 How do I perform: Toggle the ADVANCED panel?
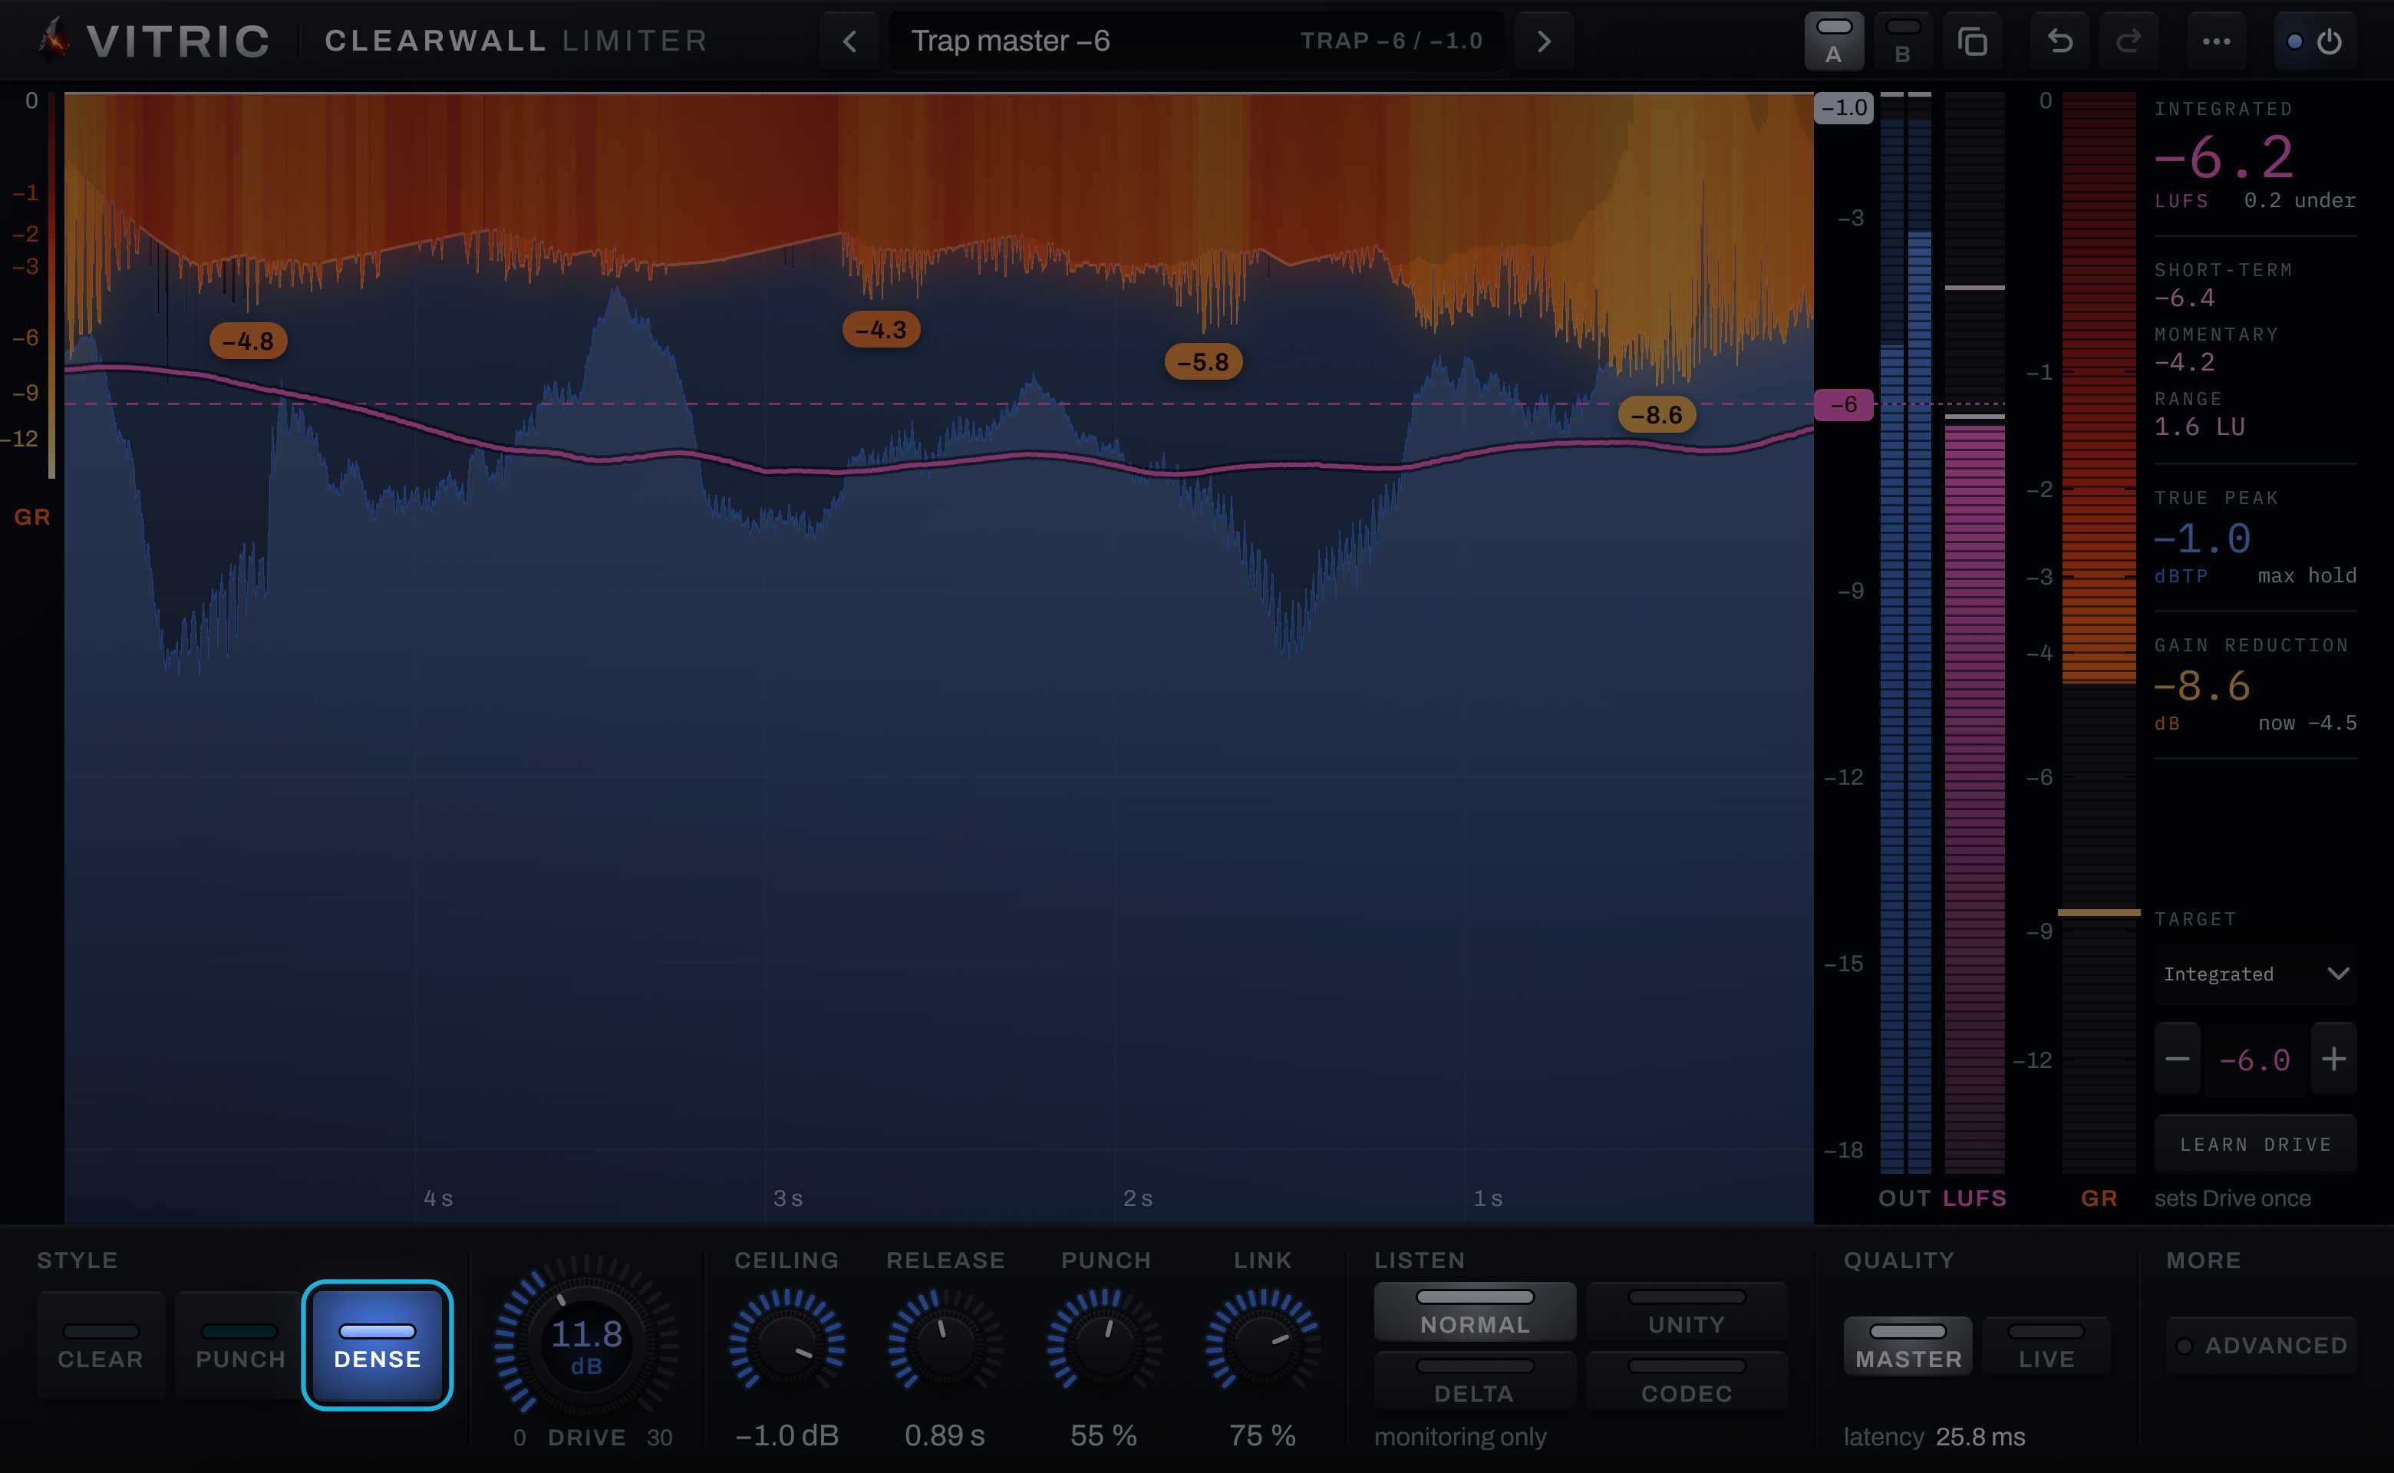(x=2261, y=1346)
